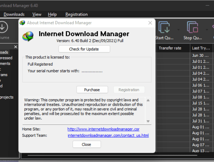
Task: Click the Stop Queue toolbar icon
Action: click(192, 27)
